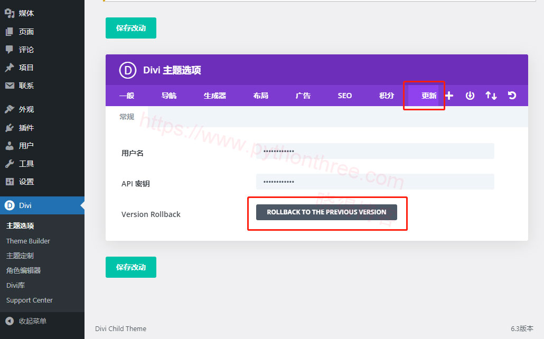
Task: Click the power icon in Divi tab bar
Action: pyautogui.click(x=470, y=96)
